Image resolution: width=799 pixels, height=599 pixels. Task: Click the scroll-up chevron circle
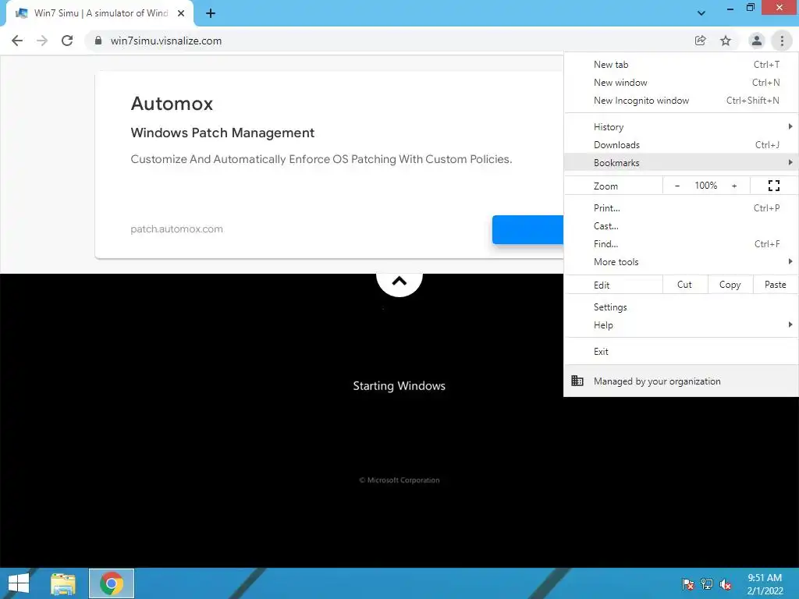[x=399, y=282]
